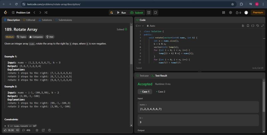Screen dimensions: 267x135
Task: Click the share link icon below description
Action: [x=43, y=130]
